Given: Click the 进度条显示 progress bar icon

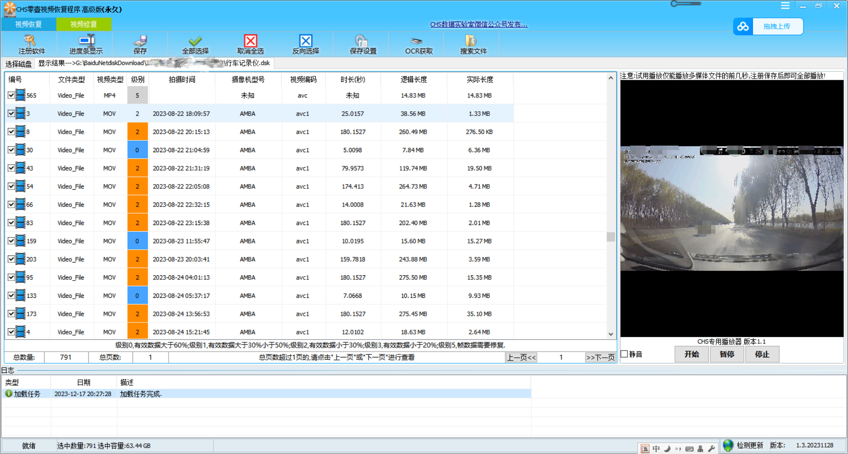Looking at the screenshot, I should [87, 41].
